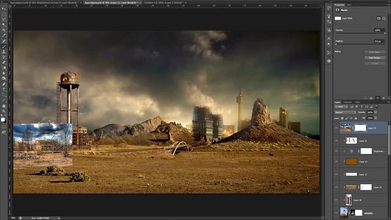
Task: Click the Feather value field
Action: (379, 41)
